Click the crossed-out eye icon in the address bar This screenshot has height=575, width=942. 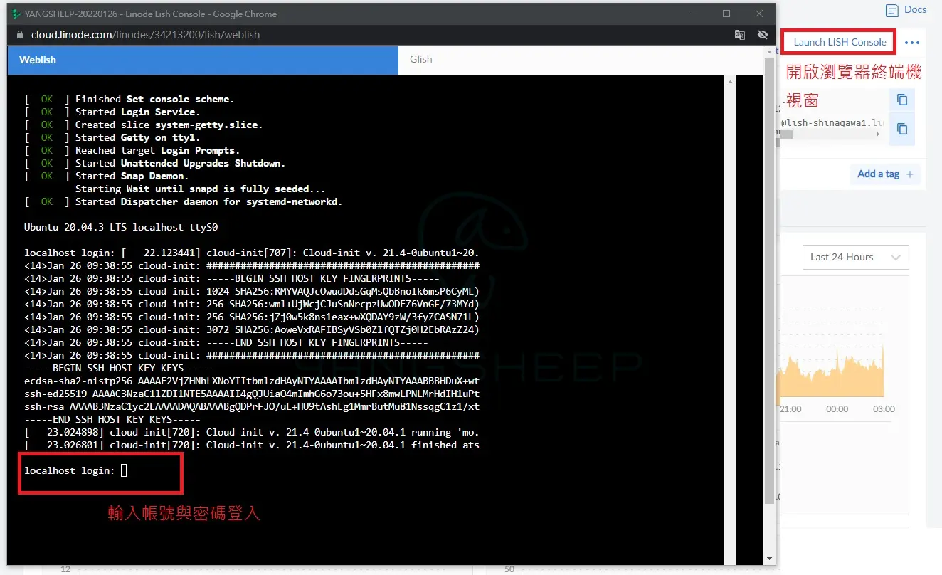point(762,35)
